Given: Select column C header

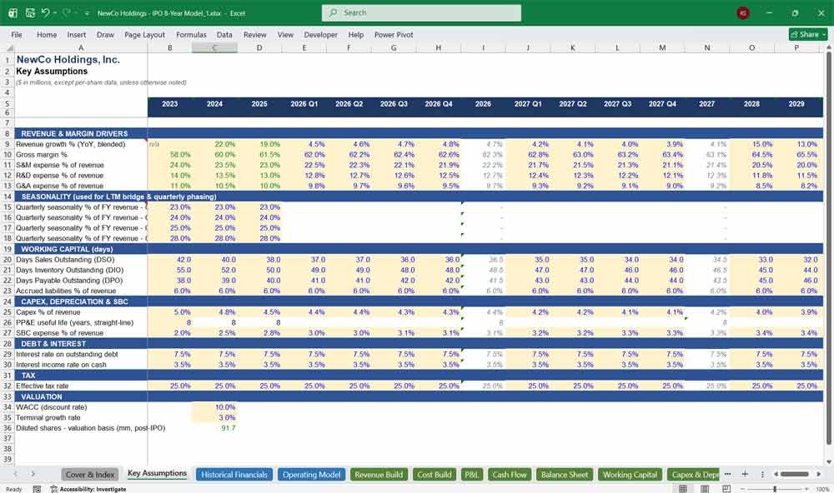Looking at the screenshot, I should 214,47.
